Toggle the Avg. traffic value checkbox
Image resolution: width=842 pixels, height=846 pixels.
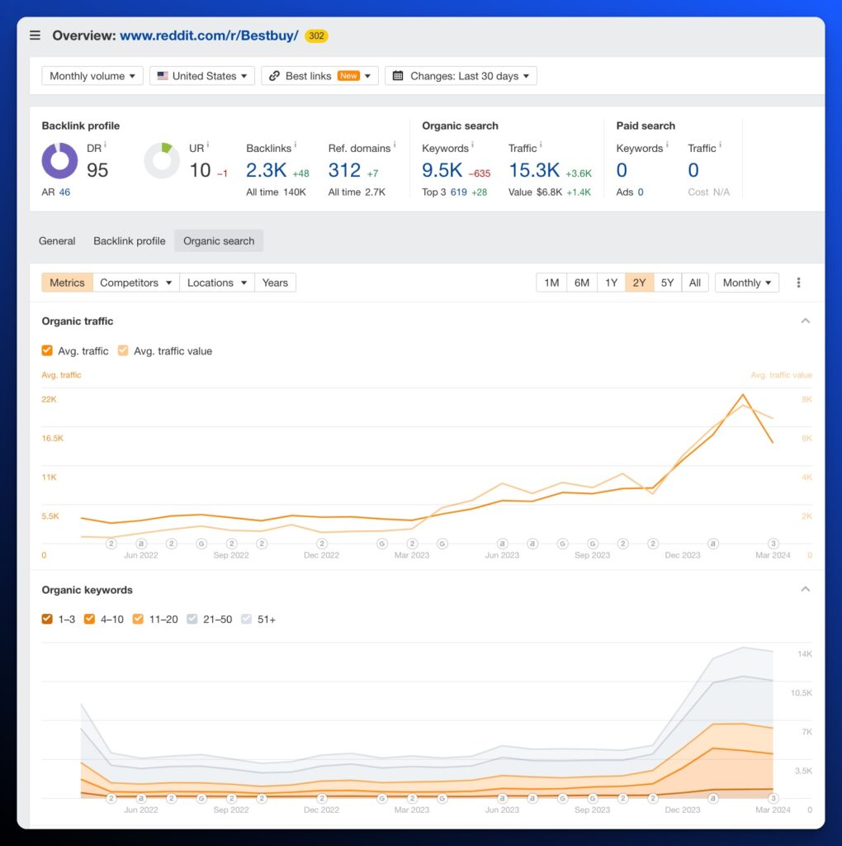coord(123,351)
